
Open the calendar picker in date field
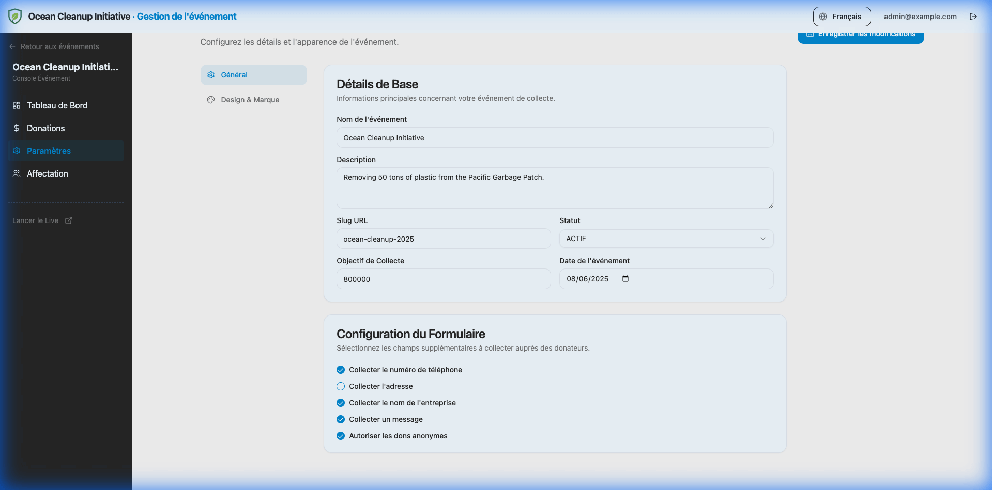(625, 279)
